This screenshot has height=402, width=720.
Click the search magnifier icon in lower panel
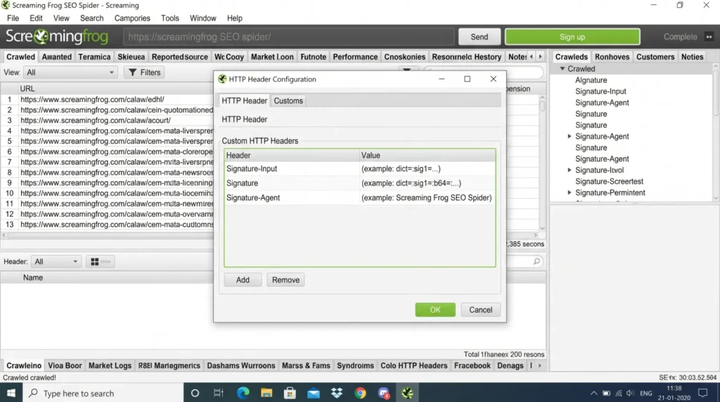[x=536, y=261]
